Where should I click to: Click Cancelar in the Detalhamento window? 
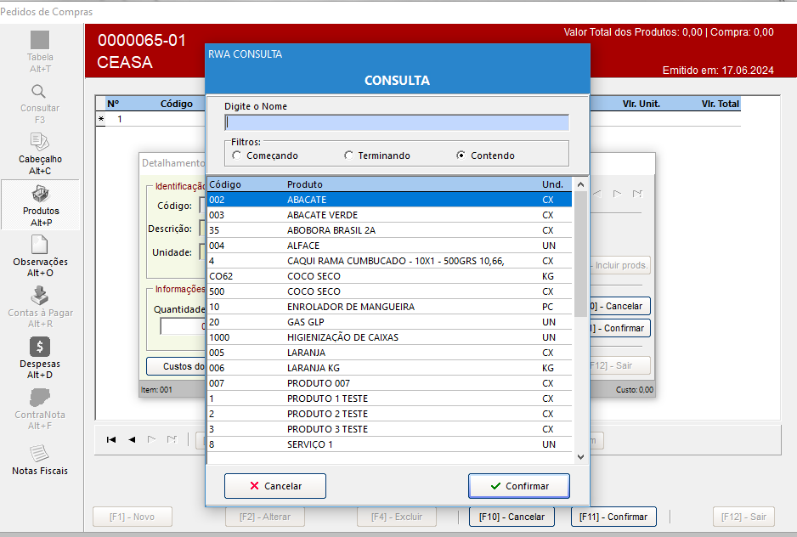pyautogui.click(x=619, y=306)
